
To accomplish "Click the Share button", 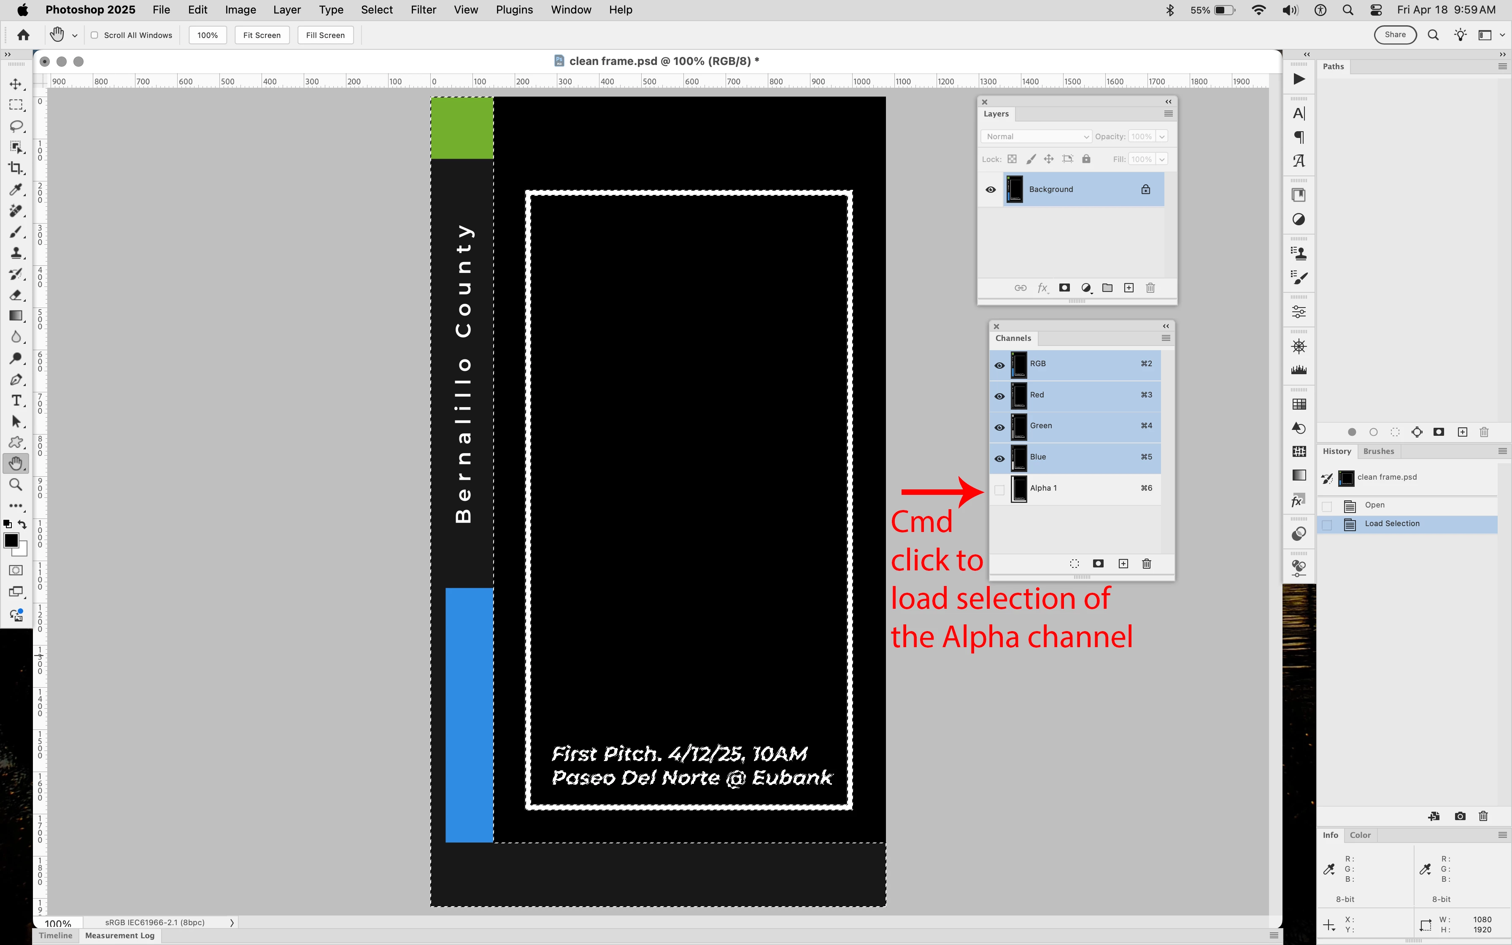I will click(x=1395, y=35).
